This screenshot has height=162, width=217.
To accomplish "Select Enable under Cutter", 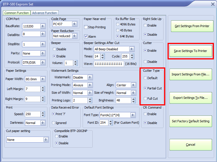I will point(145,51).
